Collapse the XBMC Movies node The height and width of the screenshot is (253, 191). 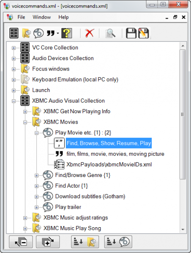click(25, 122)
